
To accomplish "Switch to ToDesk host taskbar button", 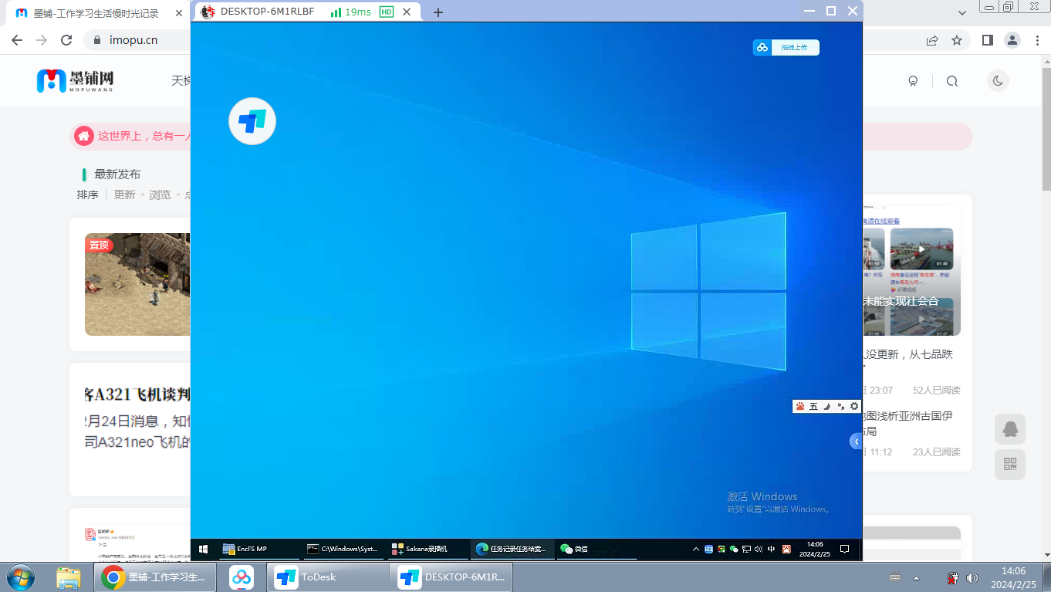I will click(x=328, y=577).
